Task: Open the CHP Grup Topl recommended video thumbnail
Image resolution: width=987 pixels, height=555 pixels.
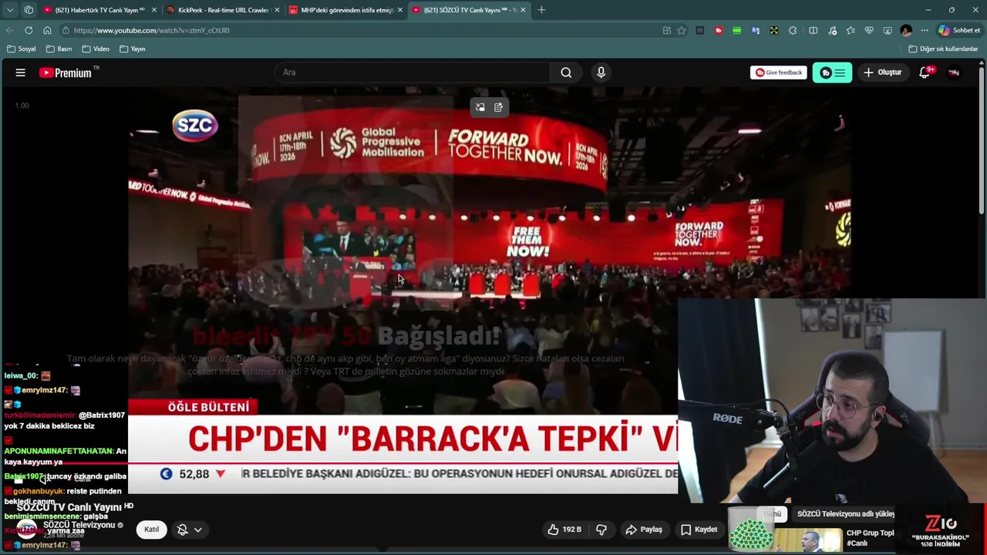Action: tap(808, 540)
